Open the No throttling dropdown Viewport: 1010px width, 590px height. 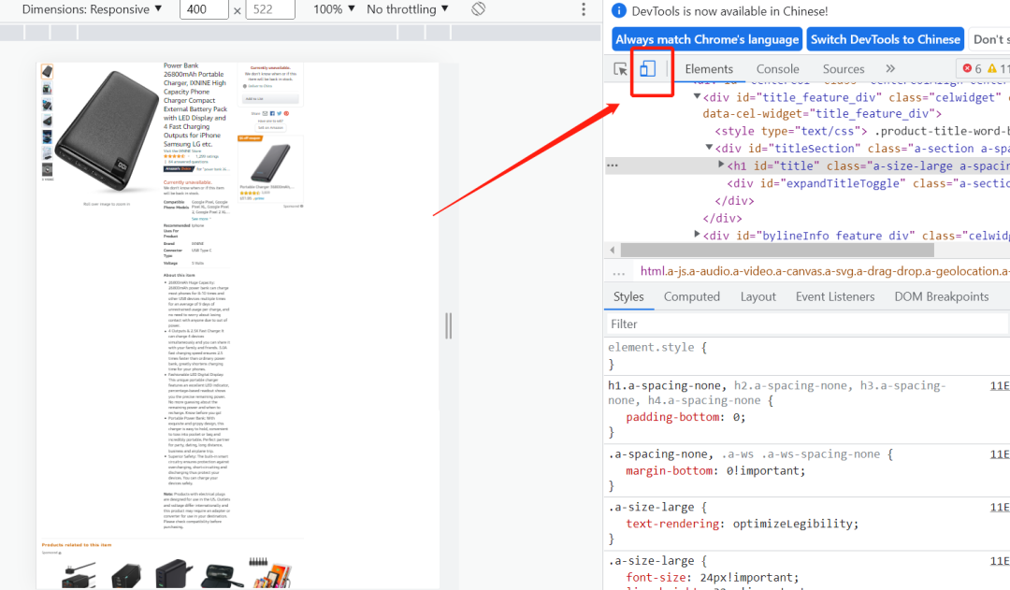(407, 9)
